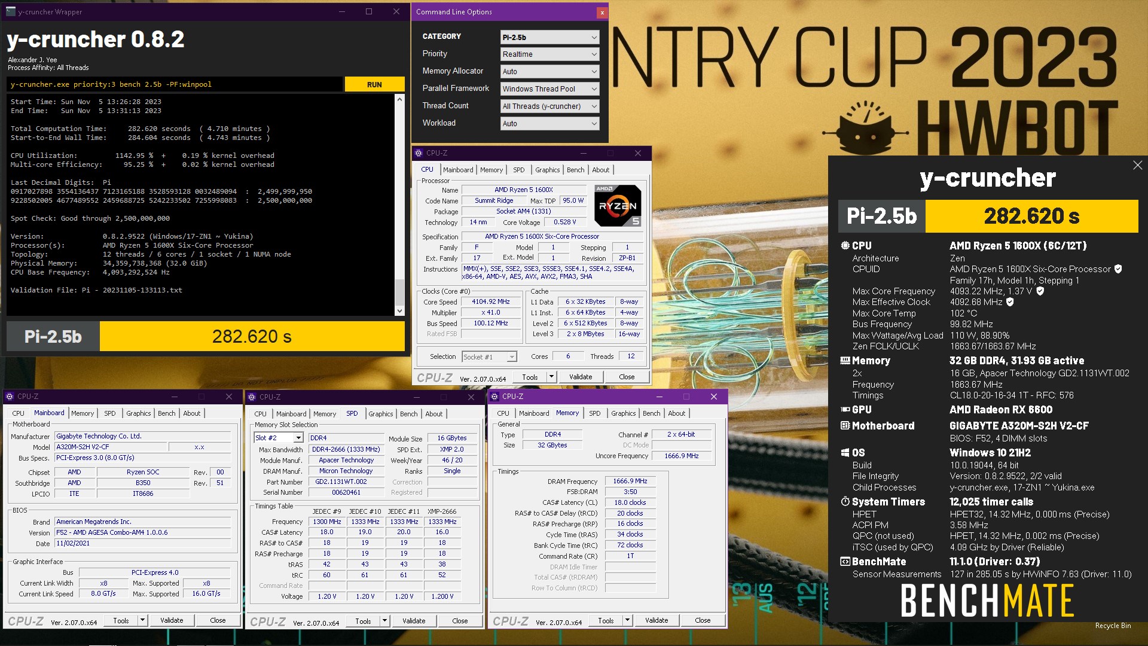Viewport: 1148px width, 646px height.
Task: Click Tools button in Mainboard window
Action: (x=121, y=620)
